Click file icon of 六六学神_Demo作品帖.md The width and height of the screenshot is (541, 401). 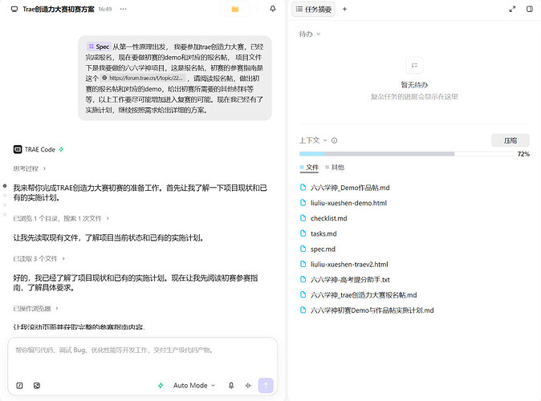(x=303, y=187)
